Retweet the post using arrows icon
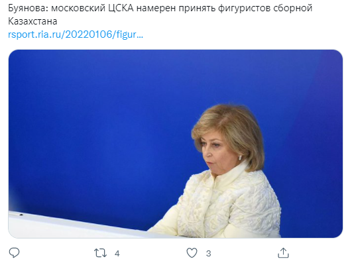 point(100,253)
